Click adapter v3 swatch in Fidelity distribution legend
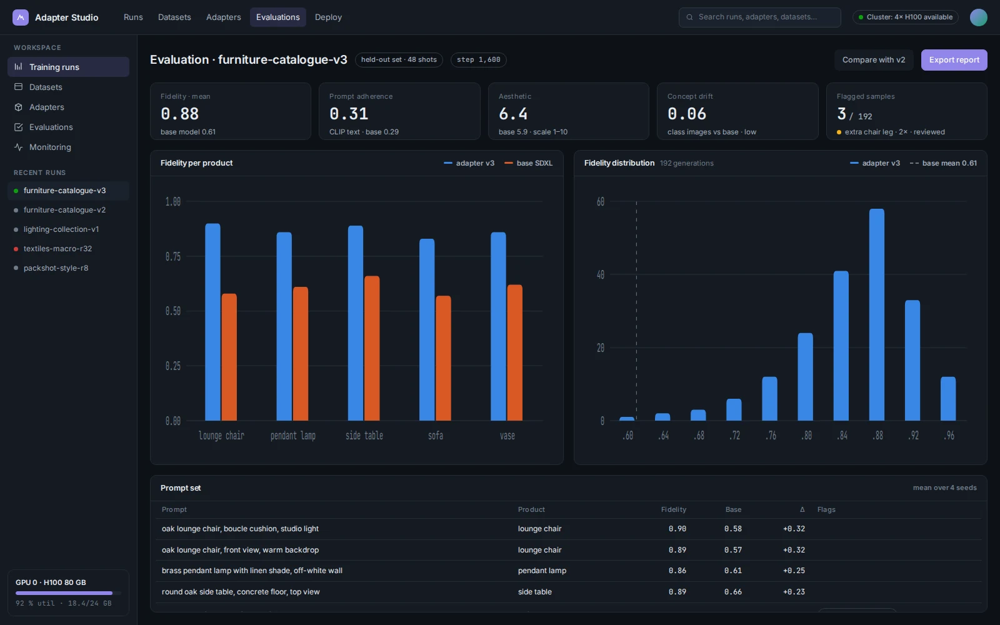The image size is (1000, 625). click(x=854, y=163)
